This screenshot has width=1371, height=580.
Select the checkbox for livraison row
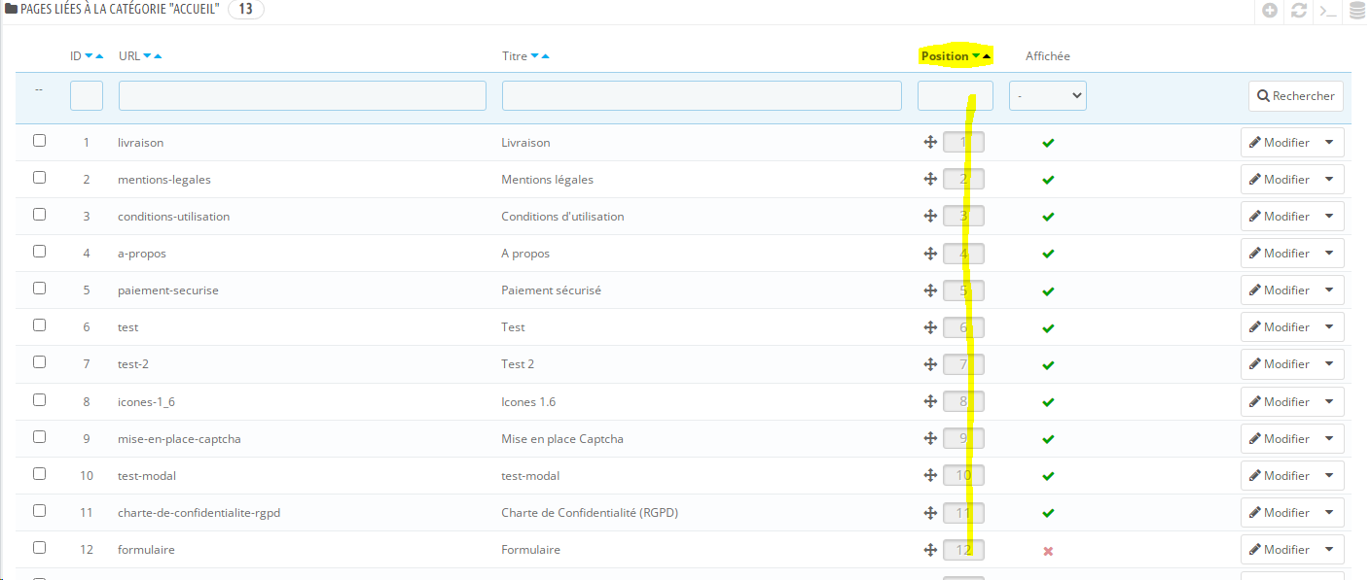coord(39,140)
